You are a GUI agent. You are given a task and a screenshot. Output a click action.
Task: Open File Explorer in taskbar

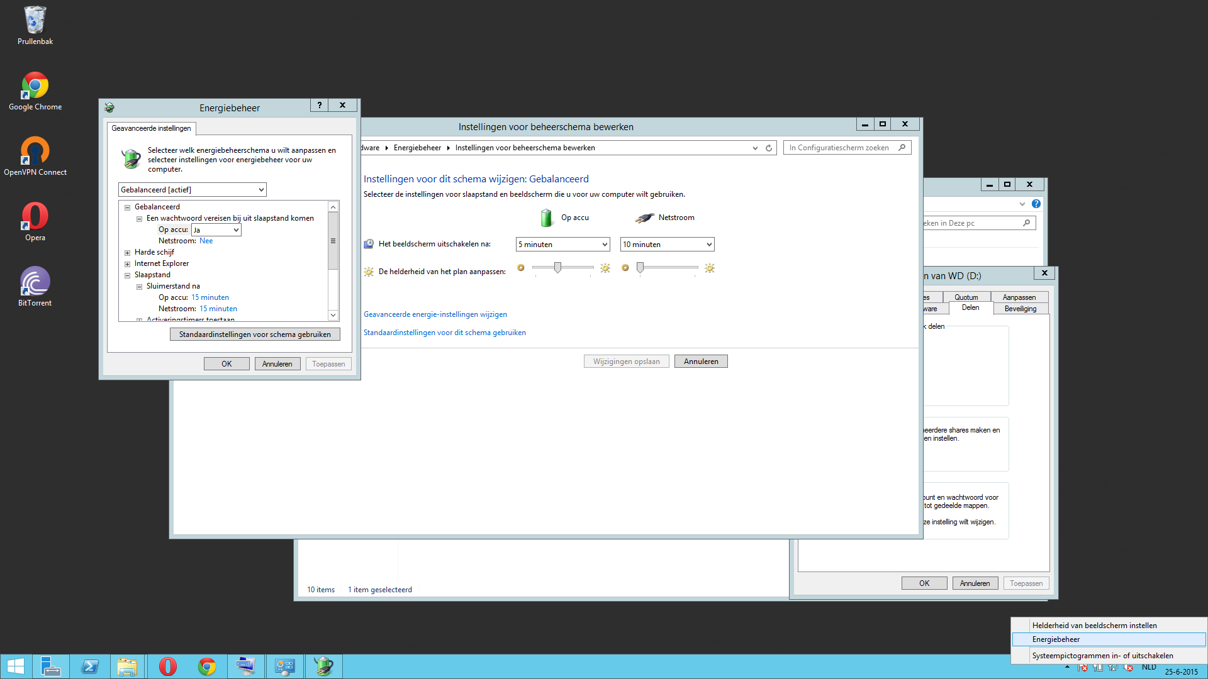click(x=127, y=666)
